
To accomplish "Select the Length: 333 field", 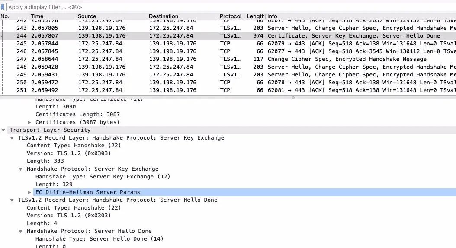I will [45, 161].
